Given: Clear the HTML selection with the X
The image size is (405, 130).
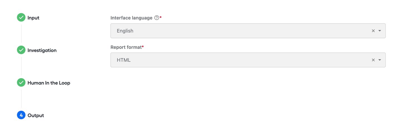Looking at the screenshot, I should (373, 60).
